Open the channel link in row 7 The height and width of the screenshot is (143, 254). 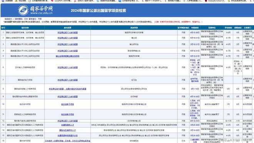[x=67, y=80]
